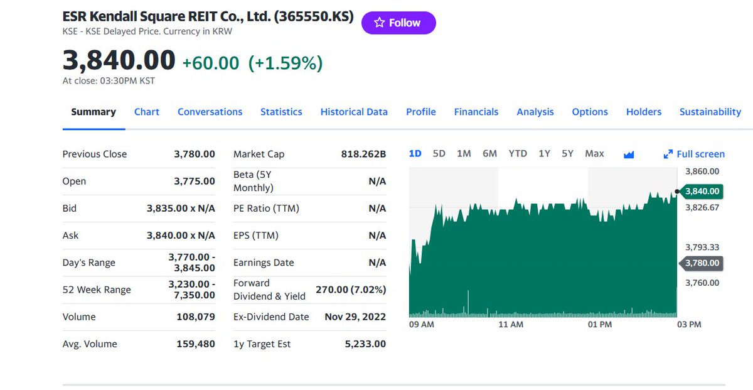This screenshot has height=390, width=753.
Task: Click the Bid value 3,835.00 x N/A
Action: click(181, 208)
